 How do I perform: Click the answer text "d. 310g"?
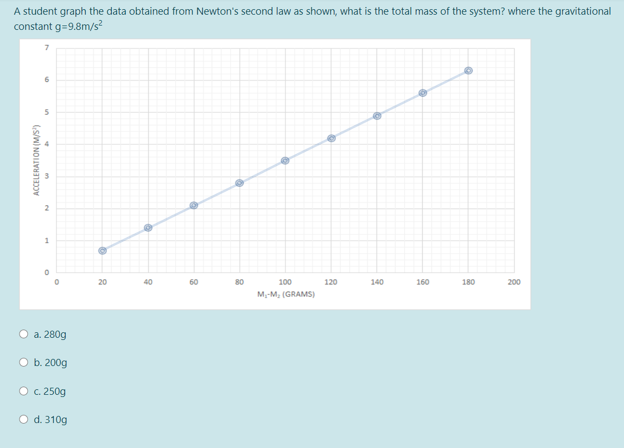point(50,420)
